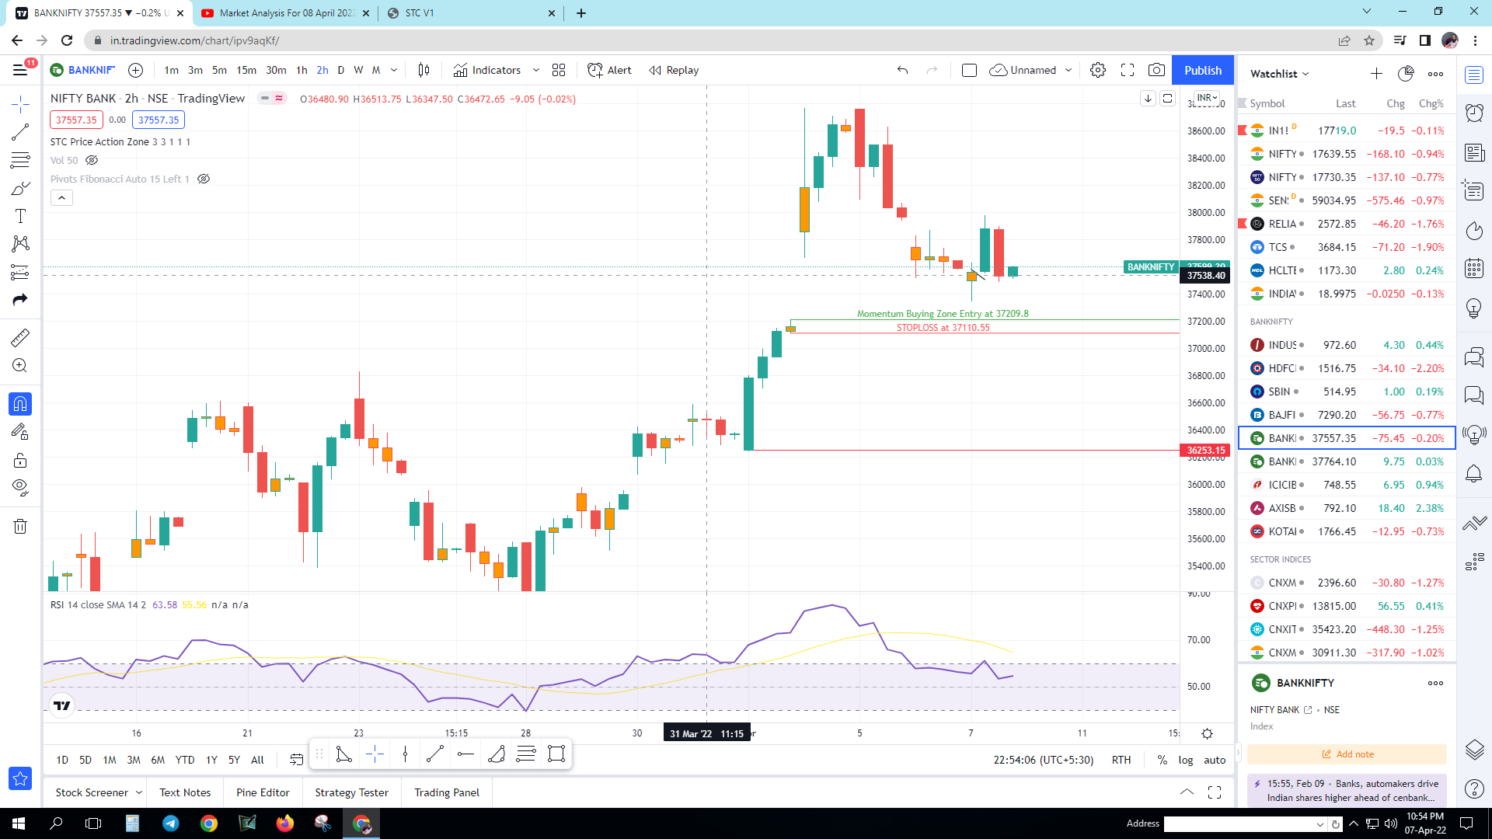Open the Pine Editor tab
The image size is (1492, 839).
pos(263,792)
